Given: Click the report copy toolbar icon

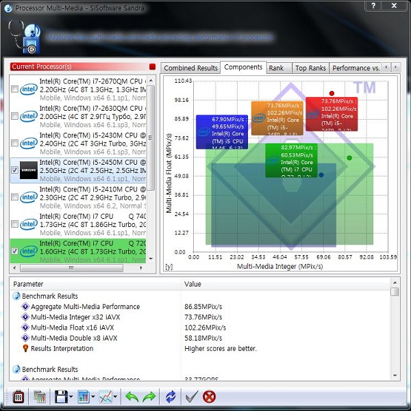Looking at the screenshot, I should point(40,397).
